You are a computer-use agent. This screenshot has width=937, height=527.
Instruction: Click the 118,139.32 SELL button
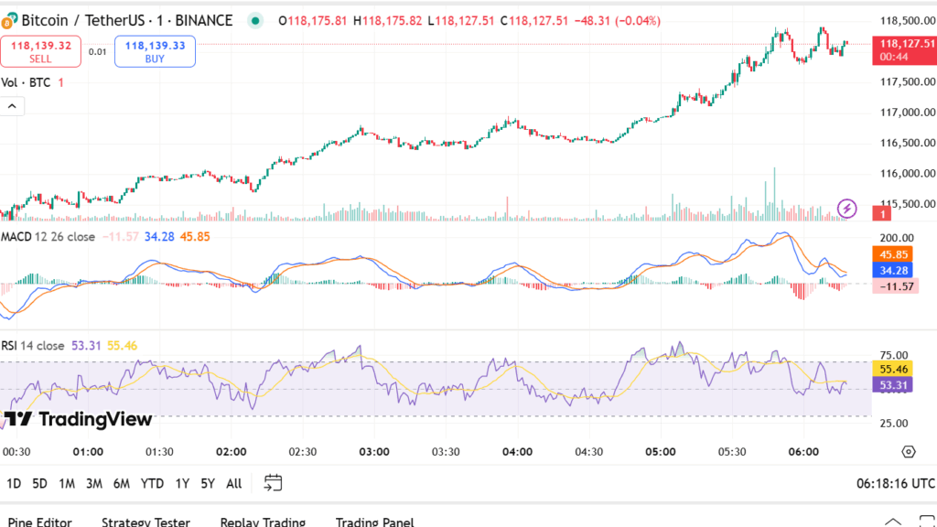click(x=40, y=51)
